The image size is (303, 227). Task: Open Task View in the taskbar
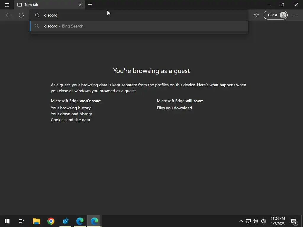pyautogui.click(x=21, y=221)
